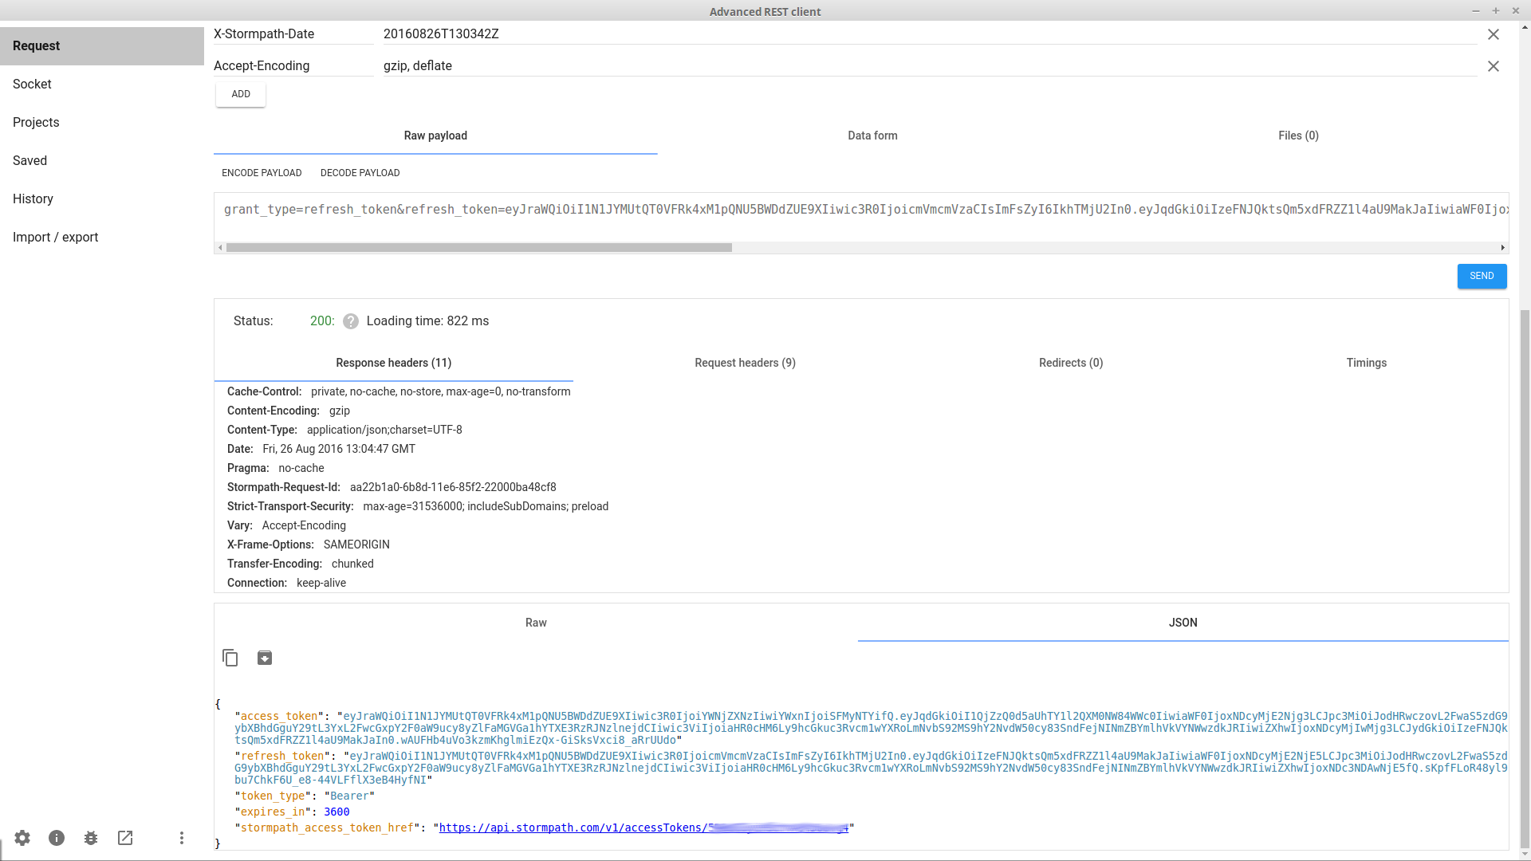The width and height of the screenshot is (1531, 861).
Task: Open in new window icon
Action: (x=125, y=838)
